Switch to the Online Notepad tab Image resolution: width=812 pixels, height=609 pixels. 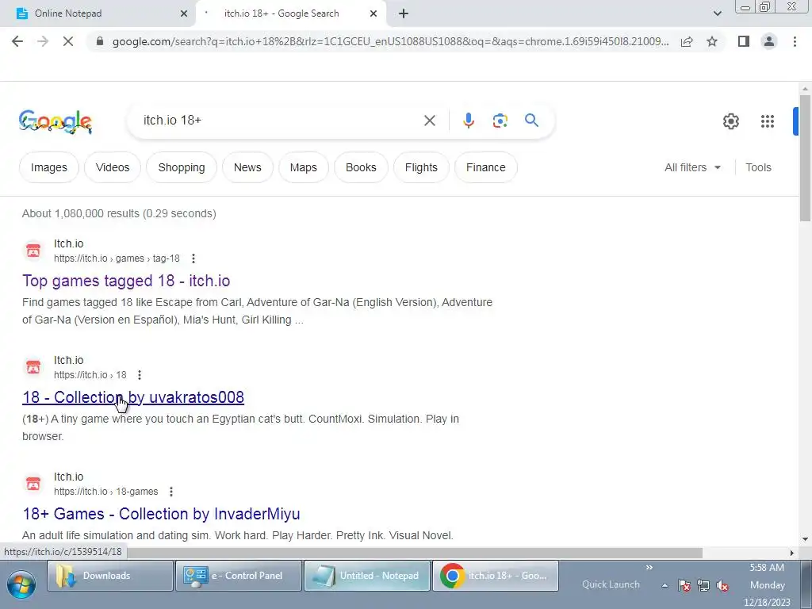[98, 13]
